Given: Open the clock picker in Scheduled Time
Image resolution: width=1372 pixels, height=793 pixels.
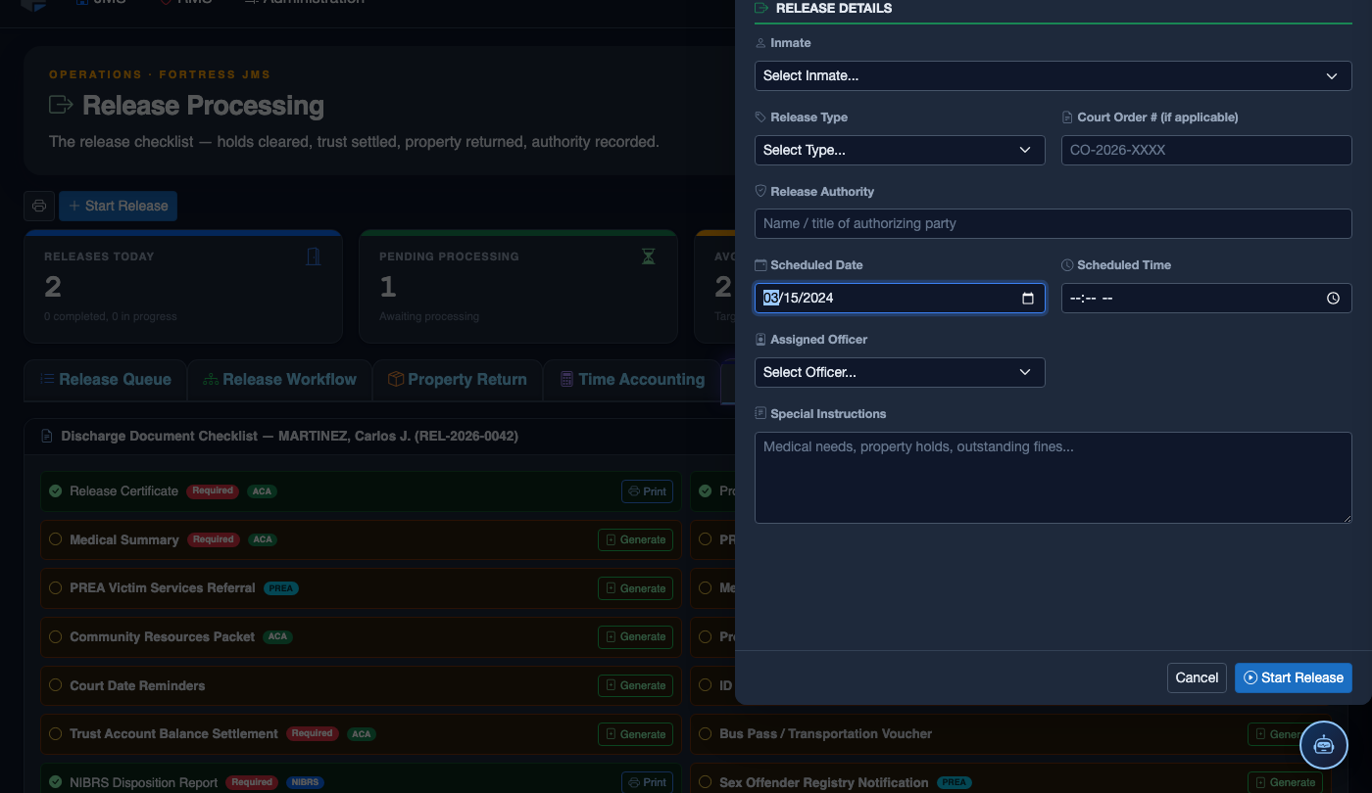Looking at the screenshot, I should pos(1333,299).
